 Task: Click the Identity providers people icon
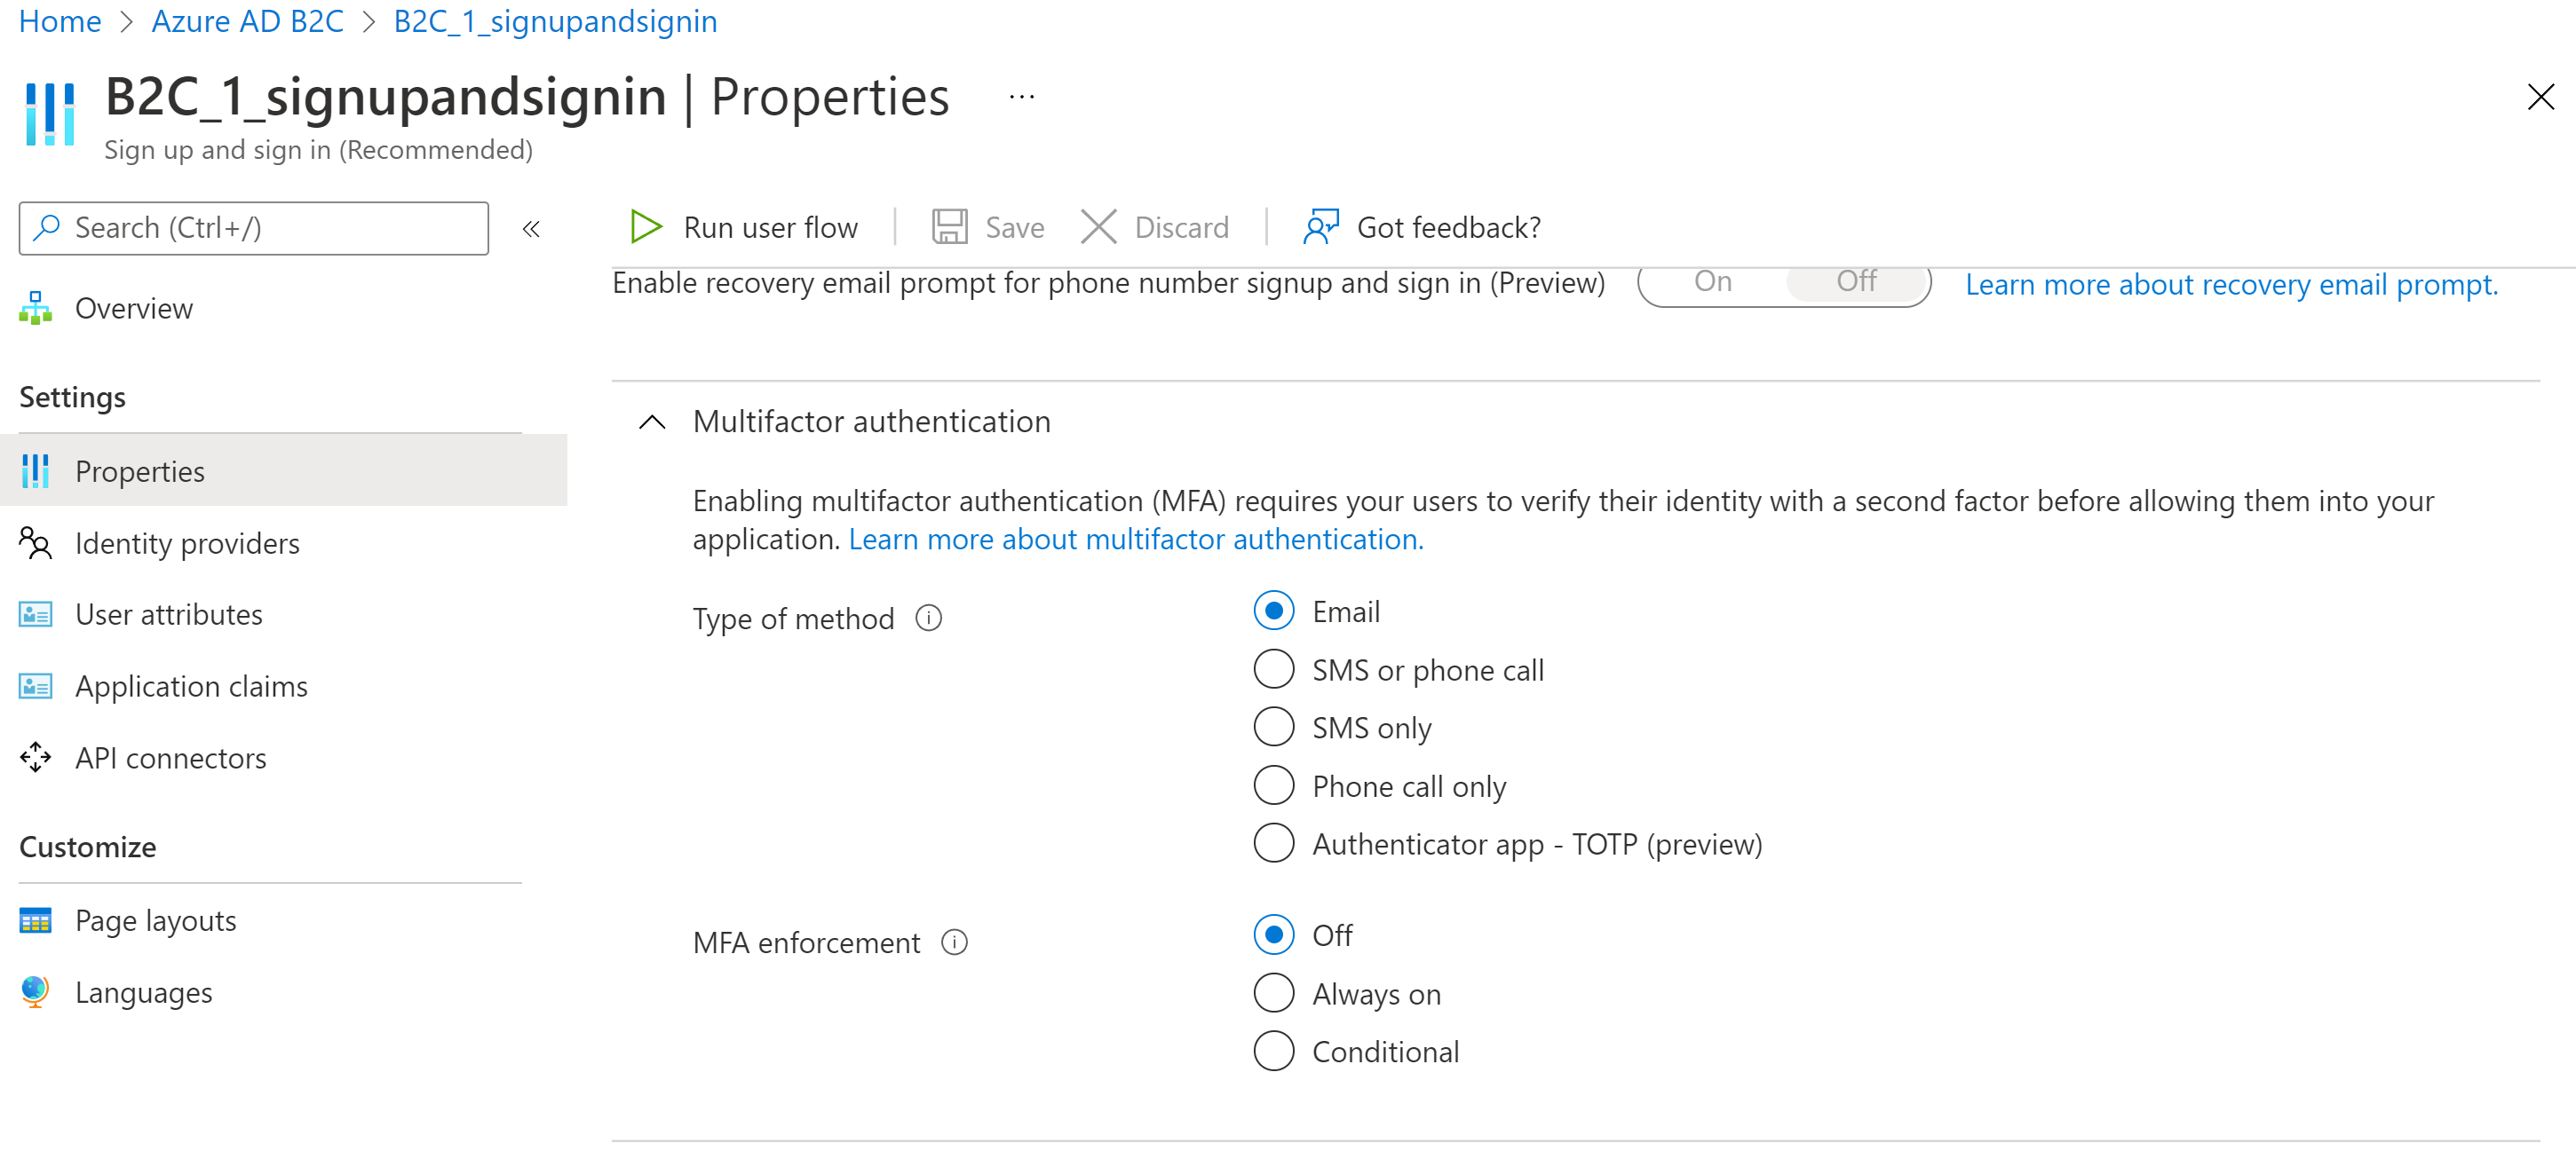[35, 542]
